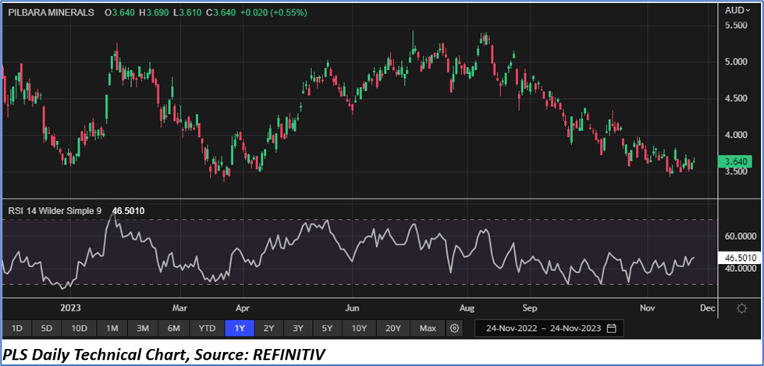Click the 3.500 price axis label
The height and width of the screenshot is (366, 764).
tap(737, 172)
